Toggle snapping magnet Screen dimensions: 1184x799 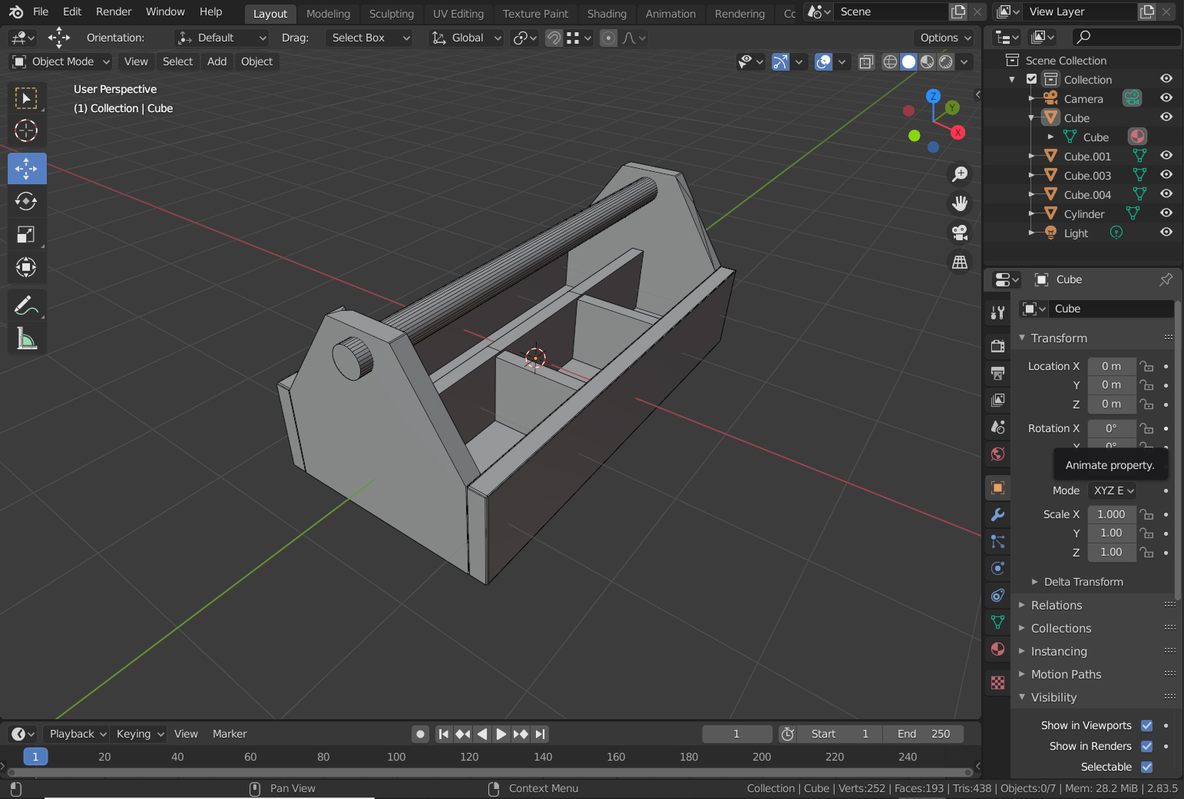(x=554, y=38)
